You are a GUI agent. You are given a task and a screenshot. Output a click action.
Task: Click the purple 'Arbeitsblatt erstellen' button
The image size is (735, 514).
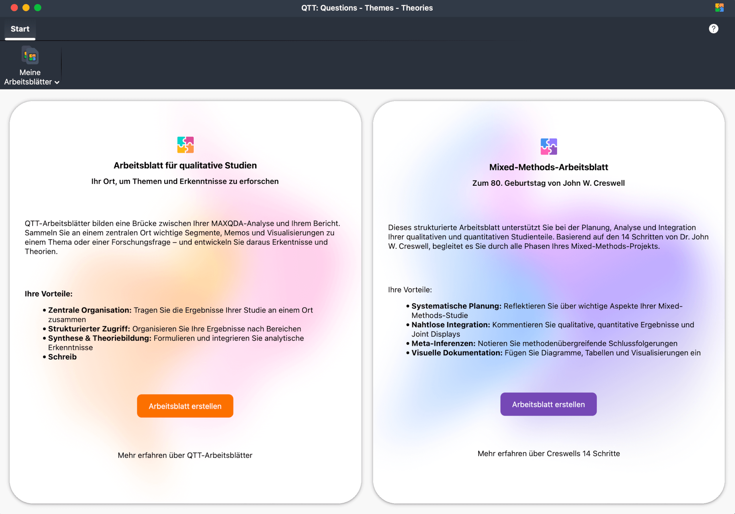pos(548,404)
